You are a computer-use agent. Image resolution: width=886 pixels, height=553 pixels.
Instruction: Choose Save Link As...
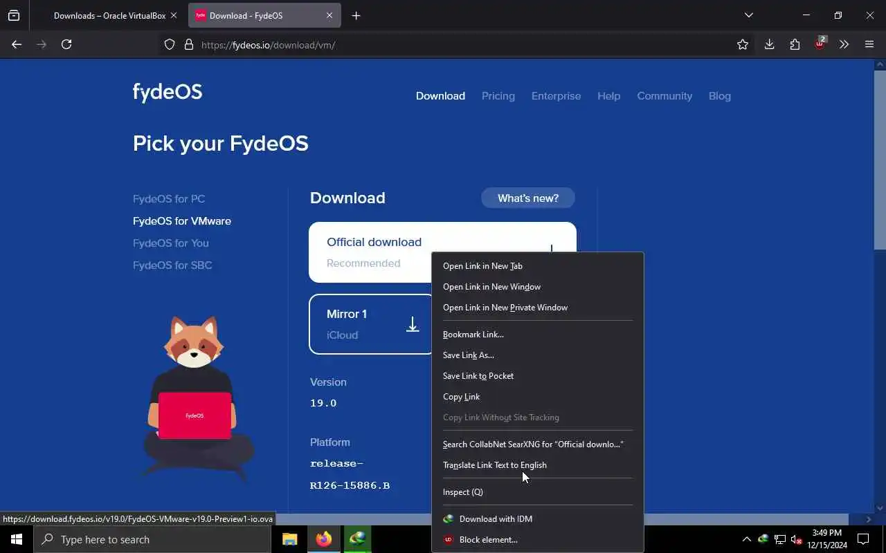(x=537, y=355)
